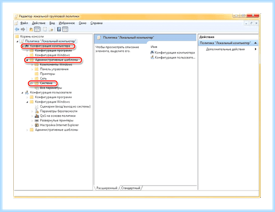
Task: Click the Параметры безопасности lock icon
Action: pos(37,111)
